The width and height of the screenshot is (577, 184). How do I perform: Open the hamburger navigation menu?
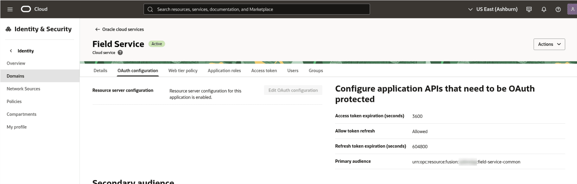[x=10, y=9]
